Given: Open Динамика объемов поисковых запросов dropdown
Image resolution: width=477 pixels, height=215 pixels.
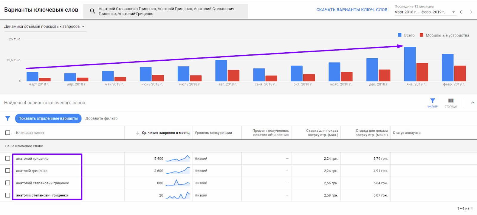Looking at the screenshot, I should (x=44, y=26).
